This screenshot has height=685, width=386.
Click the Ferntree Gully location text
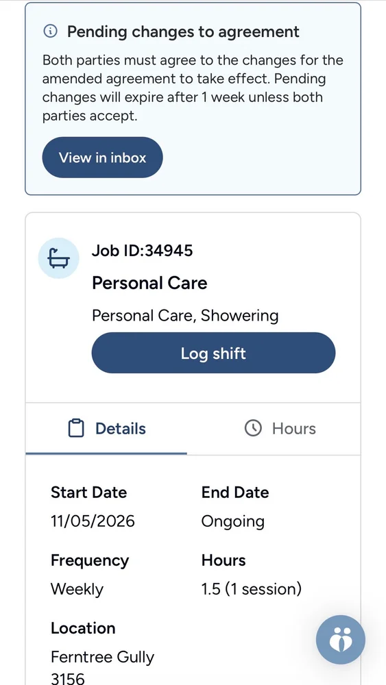[x=102, y=658]
